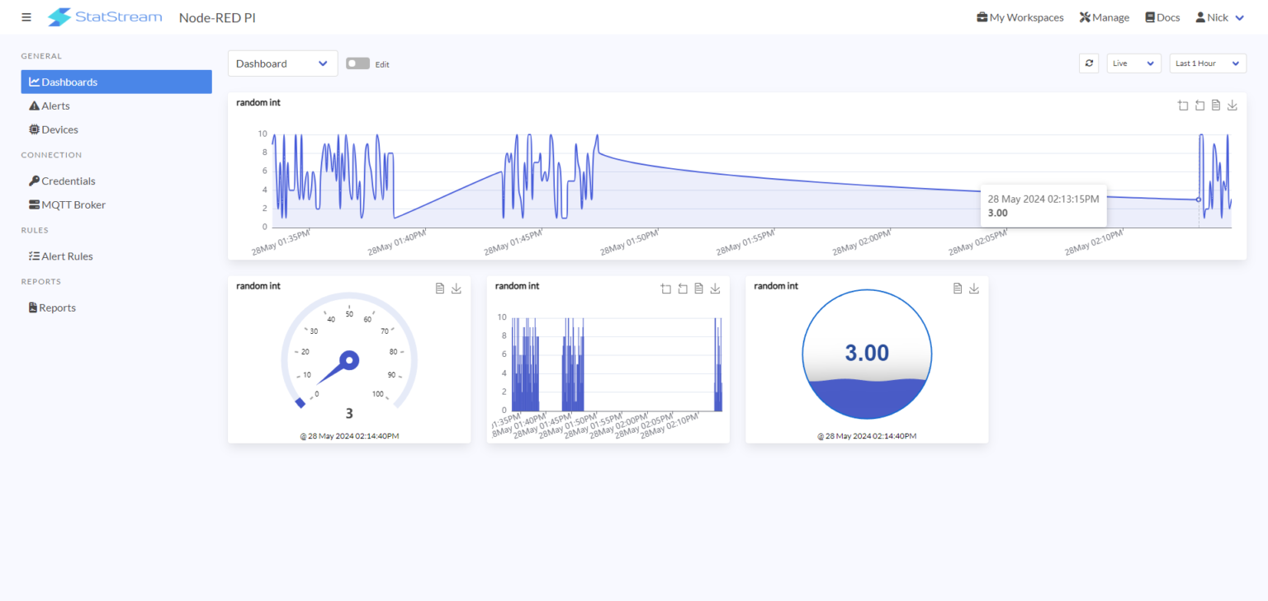The width and height of the screenshot is (1268, 601).
Task: Go to Alerts in sidebar
Action: [55, 106]
